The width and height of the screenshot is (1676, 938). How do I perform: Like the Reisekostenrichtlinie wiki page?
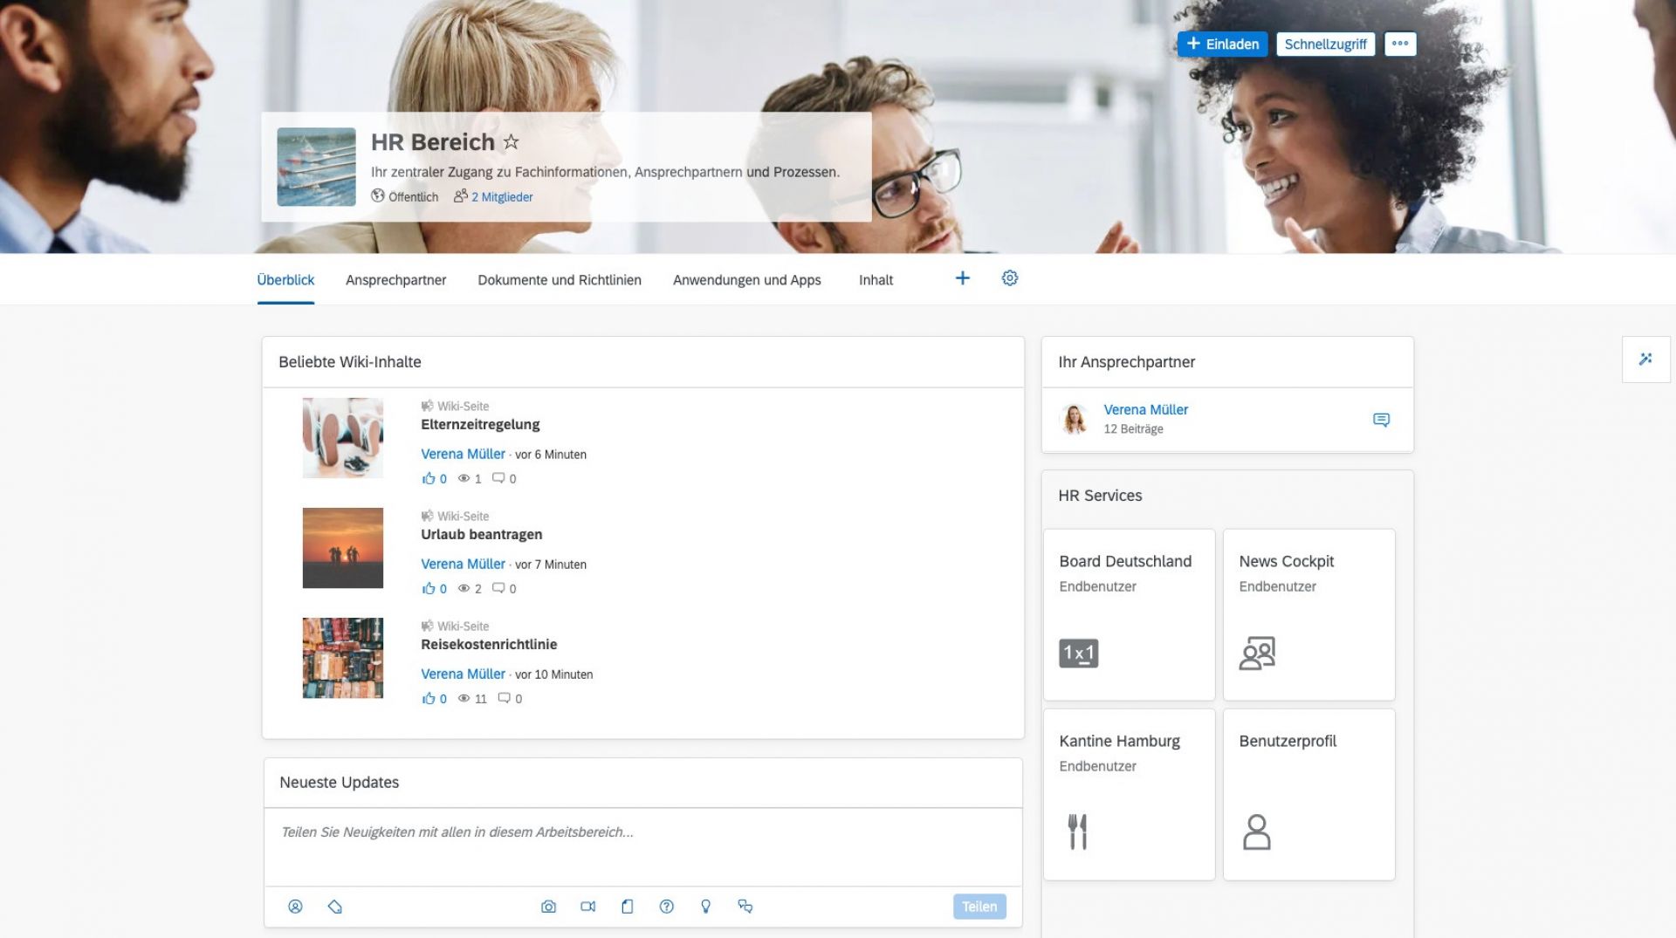coord(429,698)
